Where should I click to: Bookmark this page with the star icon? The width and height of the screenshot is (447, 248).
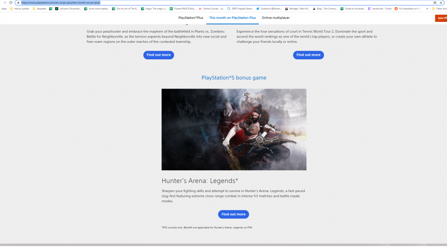click(x=441, y=3)
